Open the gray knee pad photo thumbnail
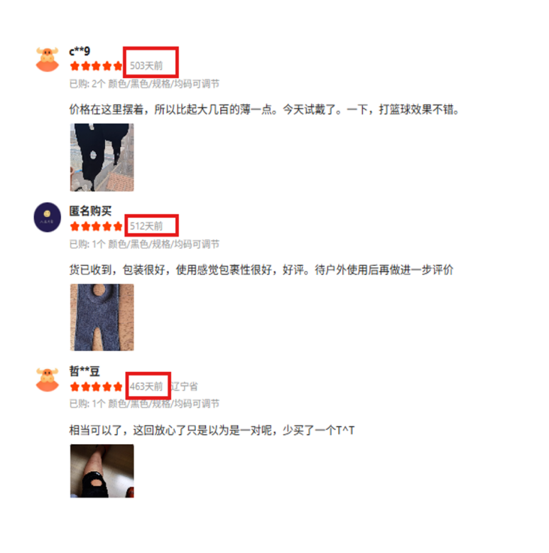The image size is (549, 553). pos(102,317)
